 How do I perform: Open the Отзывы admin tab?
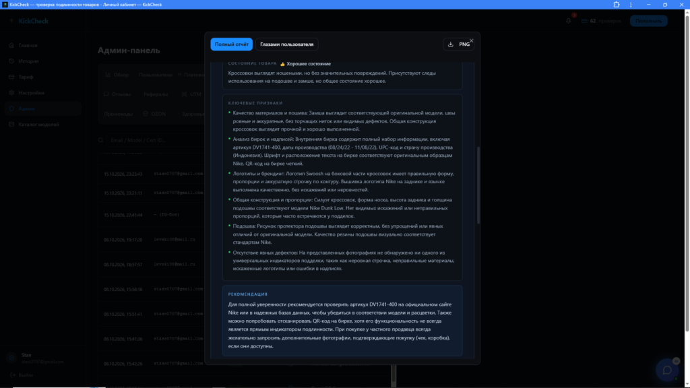pos(117,94)
